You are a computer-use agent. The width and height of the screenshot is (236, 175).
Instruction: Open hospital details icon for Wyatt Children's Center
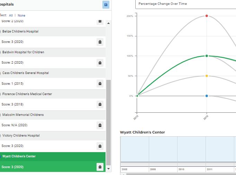pyautogui.click(x=100, y=167)
